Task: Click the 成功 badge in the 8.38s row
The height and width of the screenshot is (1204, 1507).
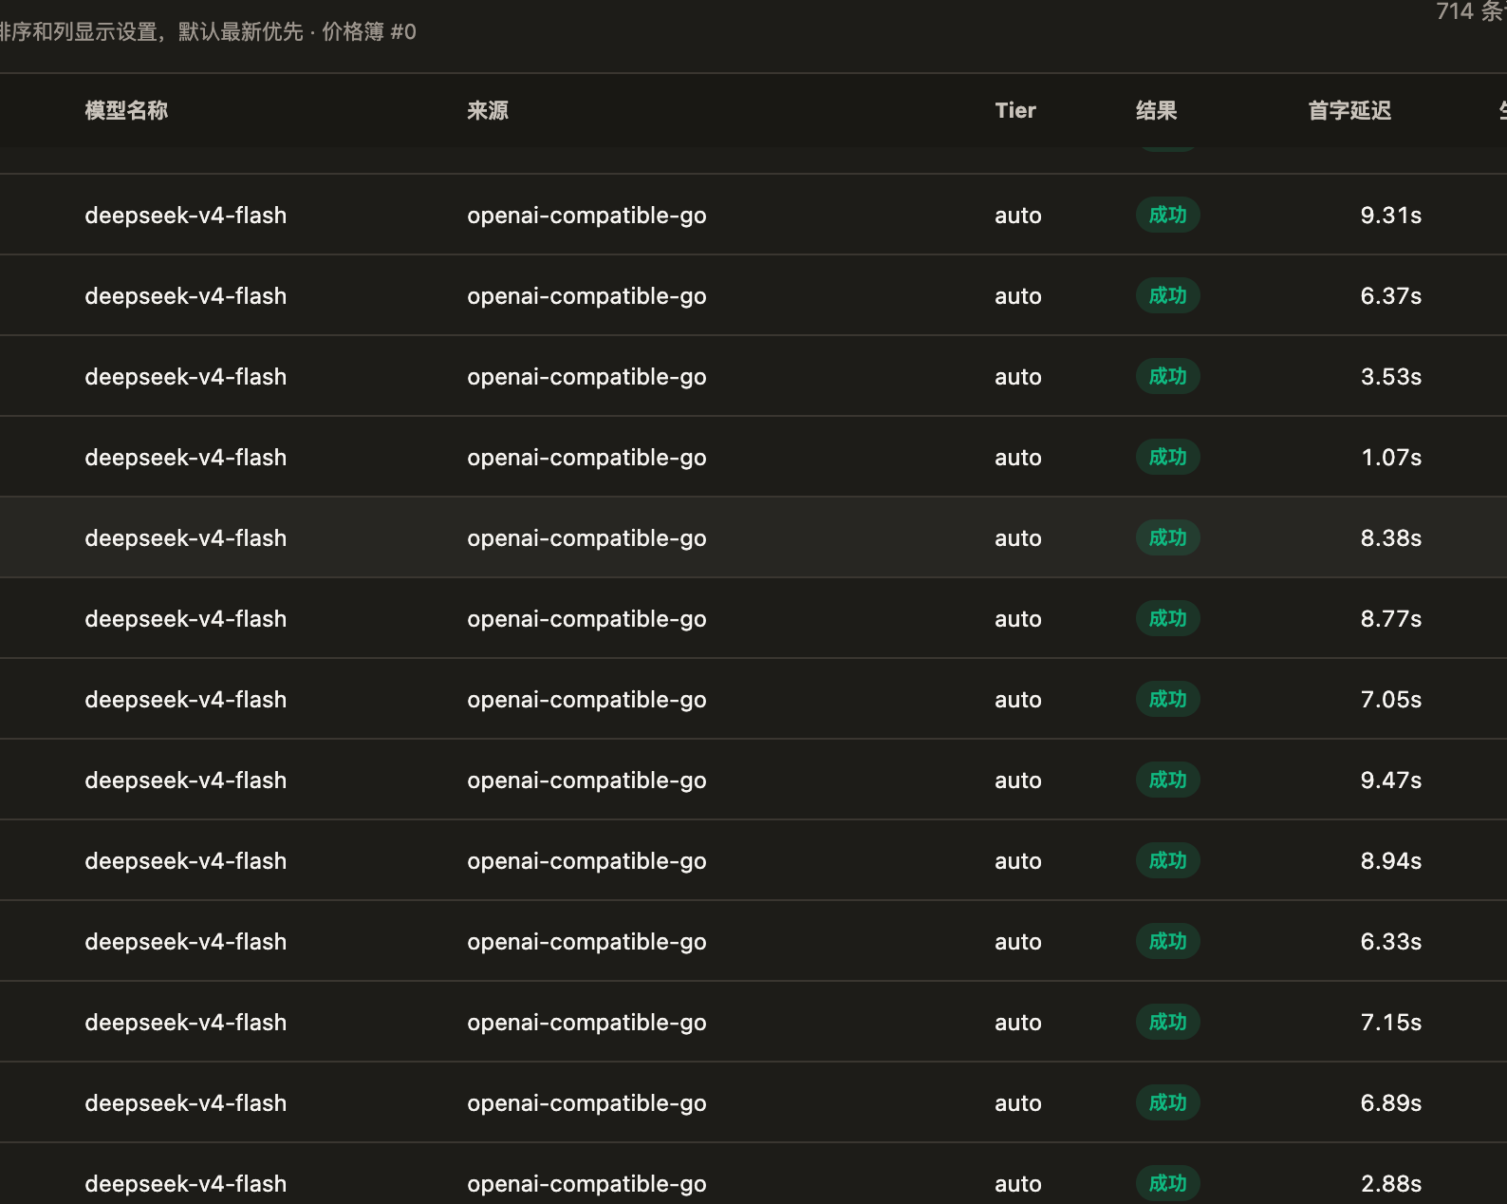Action: (x=1168, y=538)
